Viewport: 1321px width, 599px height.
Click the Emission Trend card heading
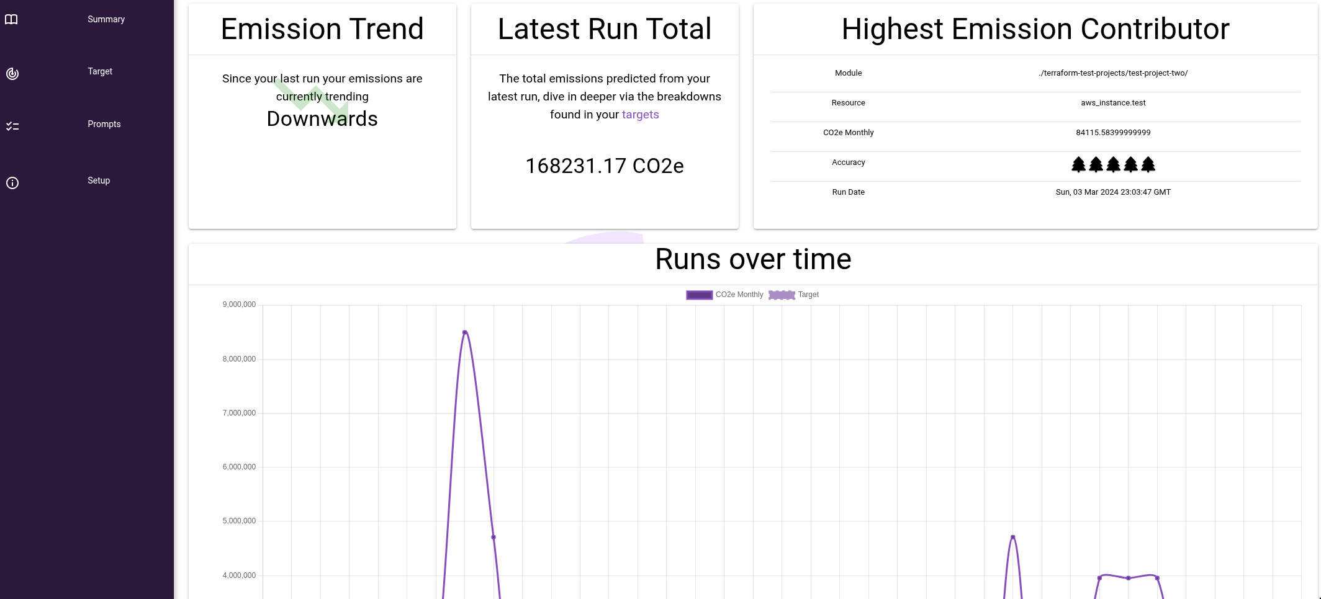(x=322, y=29)
